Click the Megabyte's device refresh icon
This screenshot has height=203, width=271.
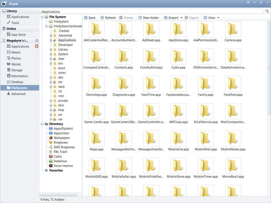(37, 40)
